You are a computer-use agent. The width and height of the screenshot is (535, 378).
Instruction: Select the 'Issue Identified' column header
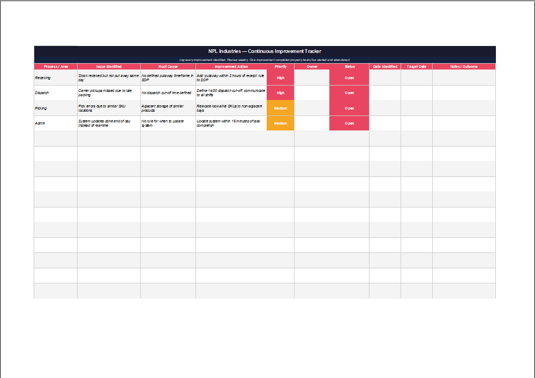coord(109,67)
